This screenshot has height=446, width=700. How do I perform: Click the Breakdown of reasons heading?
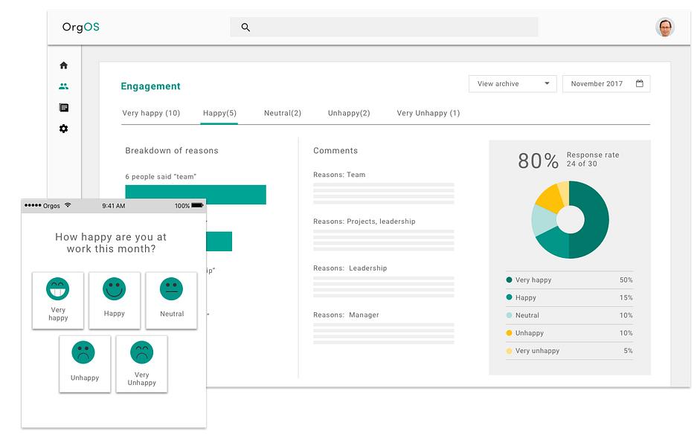172,151
